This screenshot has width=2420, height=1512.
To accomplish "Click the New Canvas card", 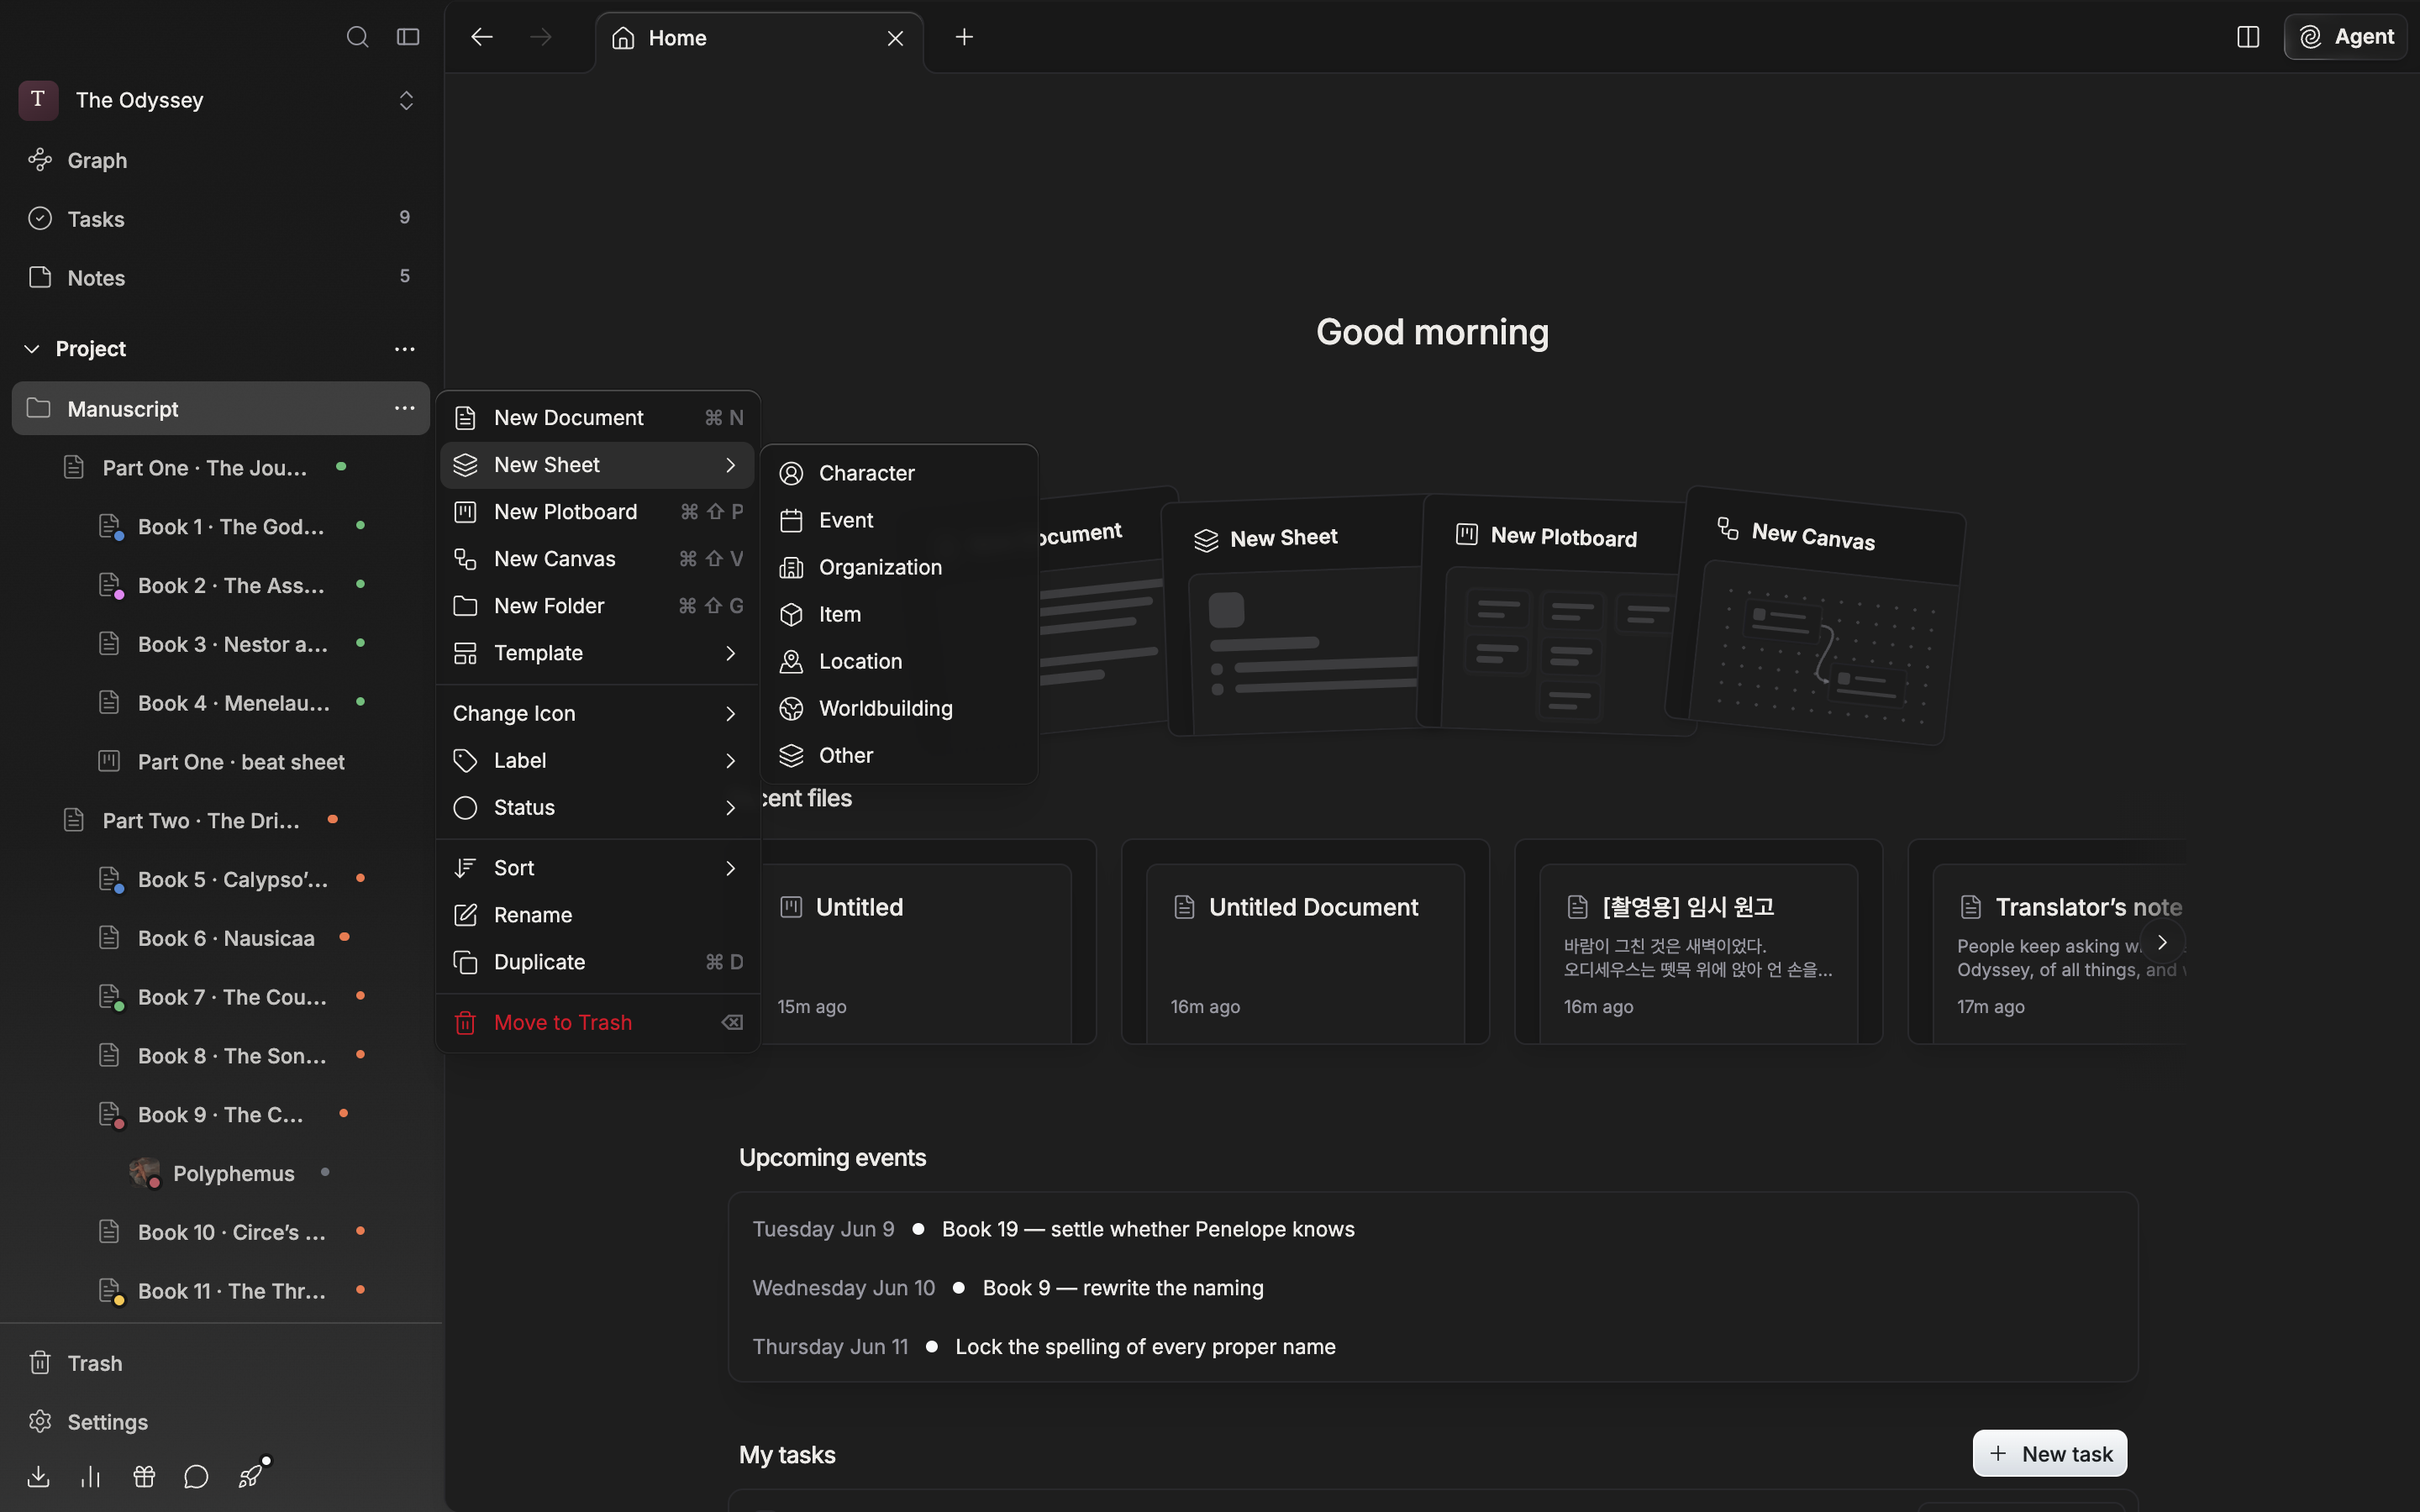I will coord(1815,615).
